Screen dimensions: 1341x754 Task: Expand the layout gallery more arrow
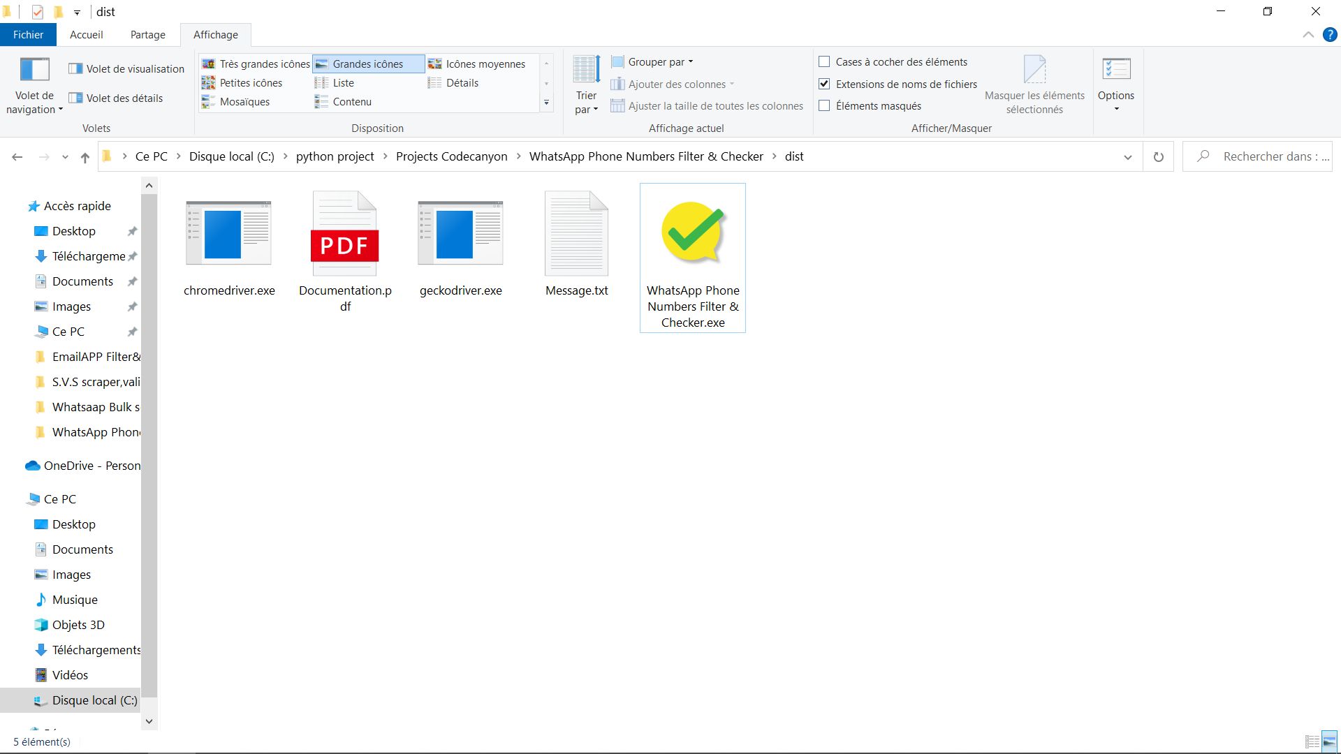click(x=546, y=103)
